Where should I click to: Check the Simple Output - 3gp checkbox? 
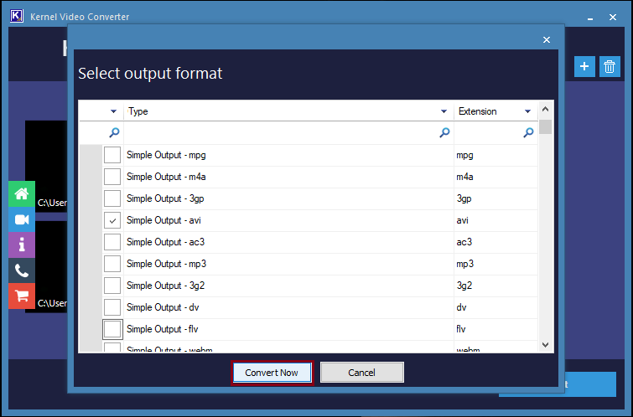(112, 198)
